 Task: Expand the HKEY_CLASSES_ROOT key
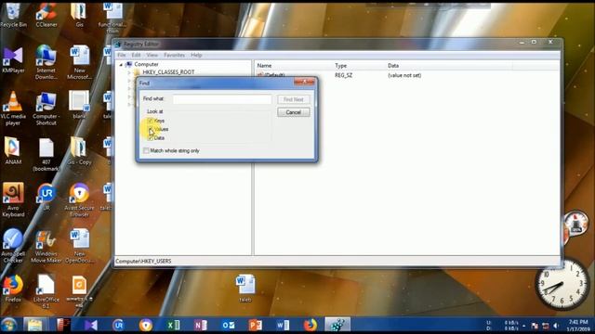coord(129,72)
